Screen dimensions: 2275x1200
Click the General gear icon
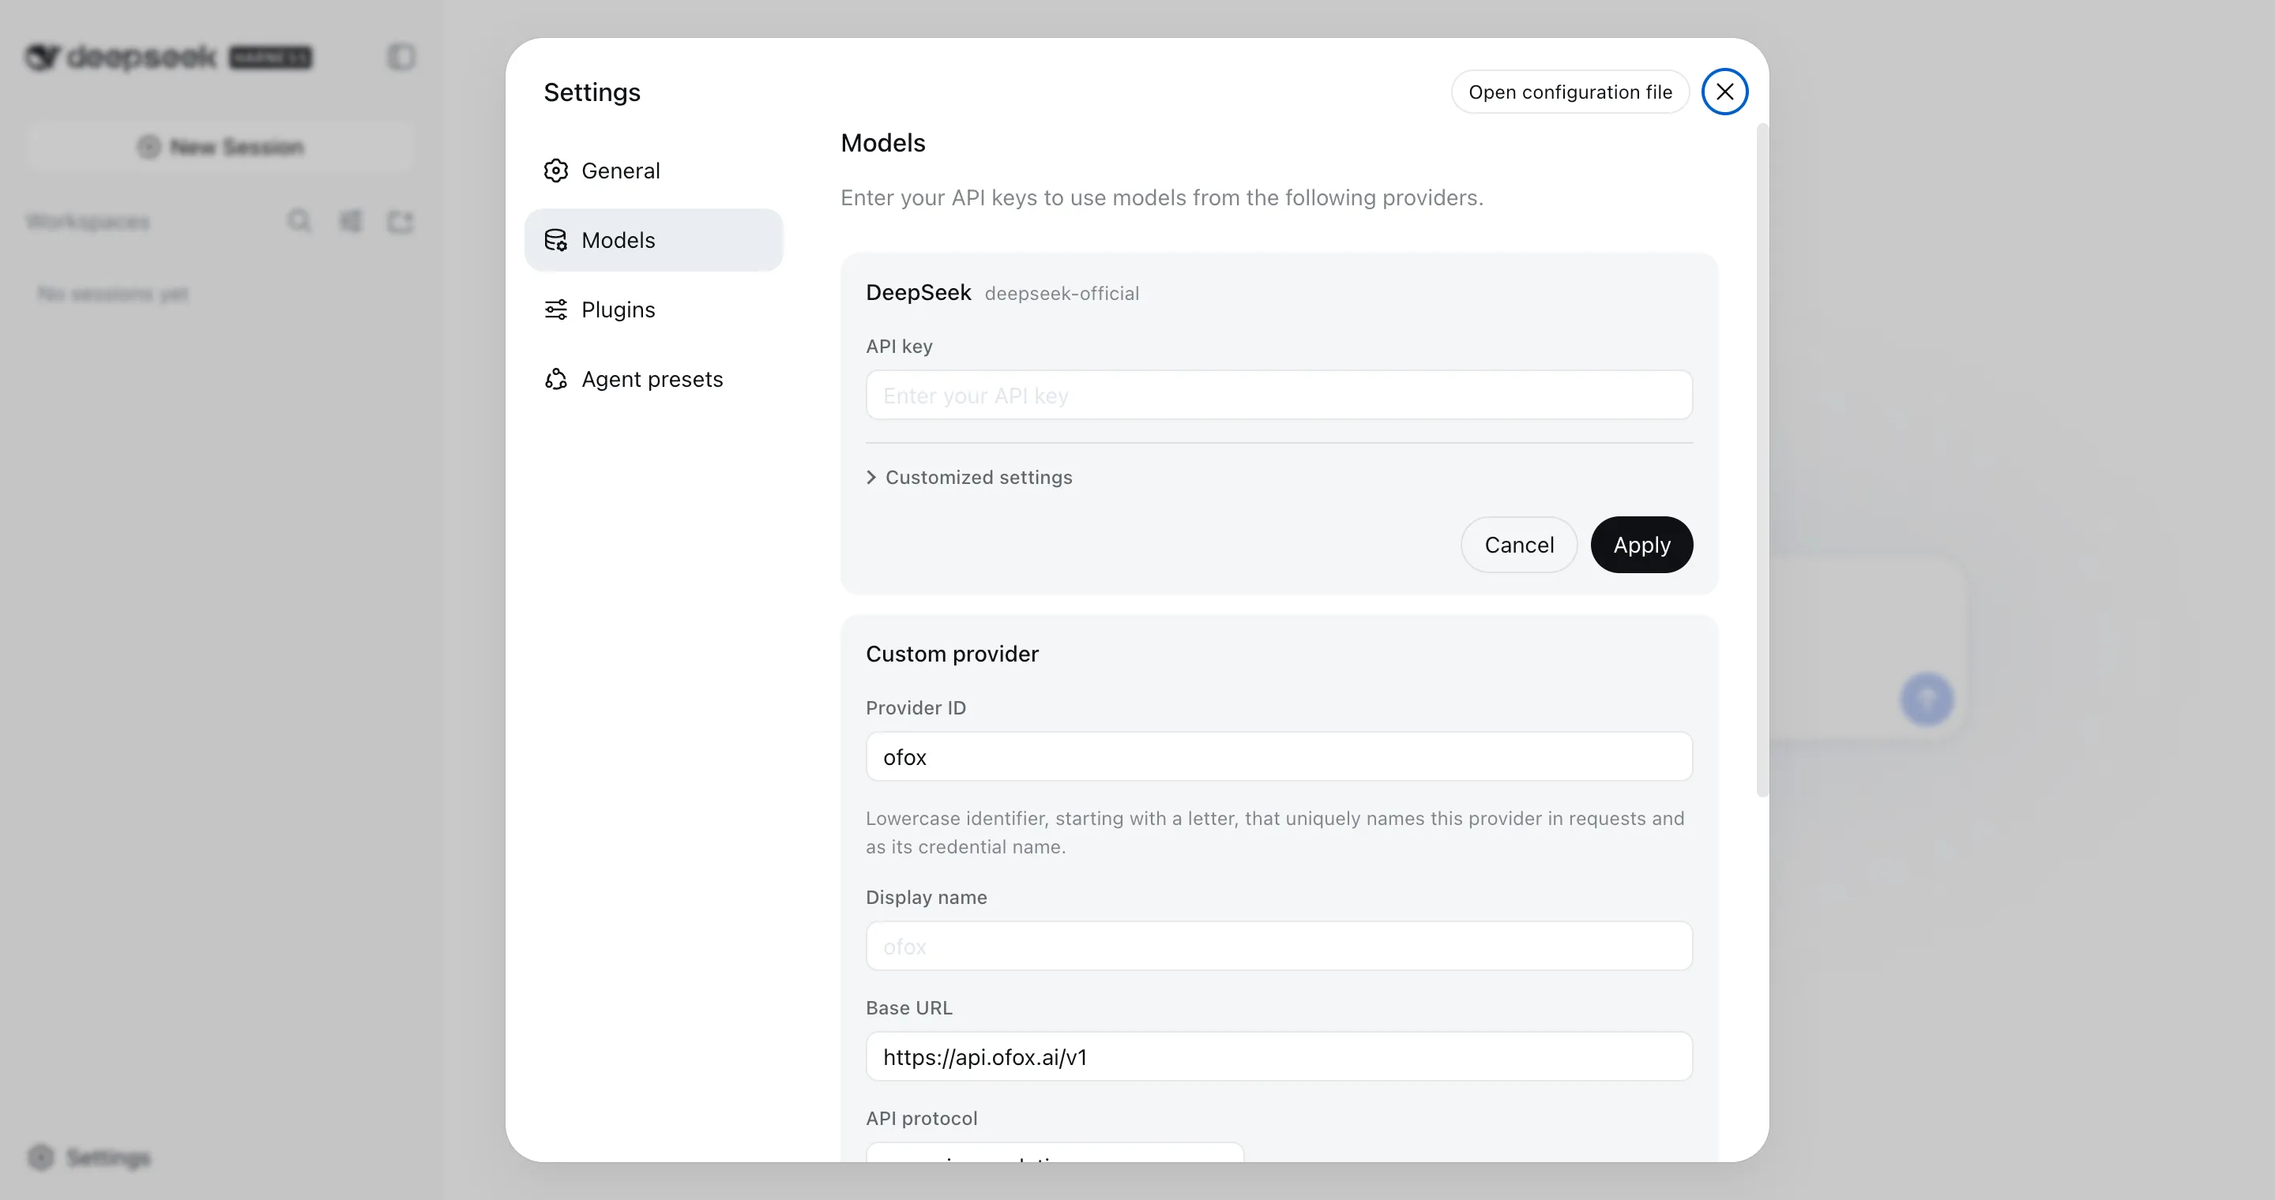(555, 171)
